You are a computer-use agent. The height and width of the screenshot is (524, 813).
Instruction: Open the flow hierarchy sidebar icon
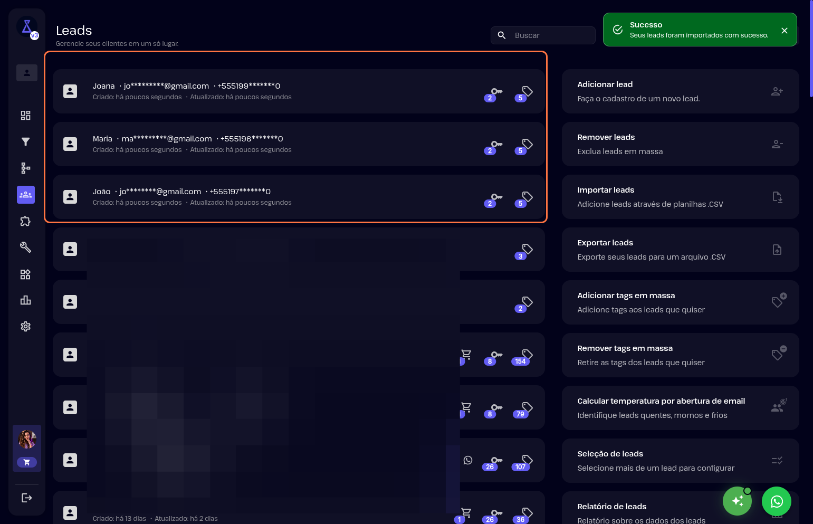[x=25, y=168]
